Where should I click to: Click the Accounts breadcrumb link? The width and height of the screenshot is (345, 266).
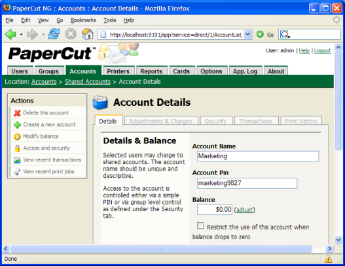point(44,82)
